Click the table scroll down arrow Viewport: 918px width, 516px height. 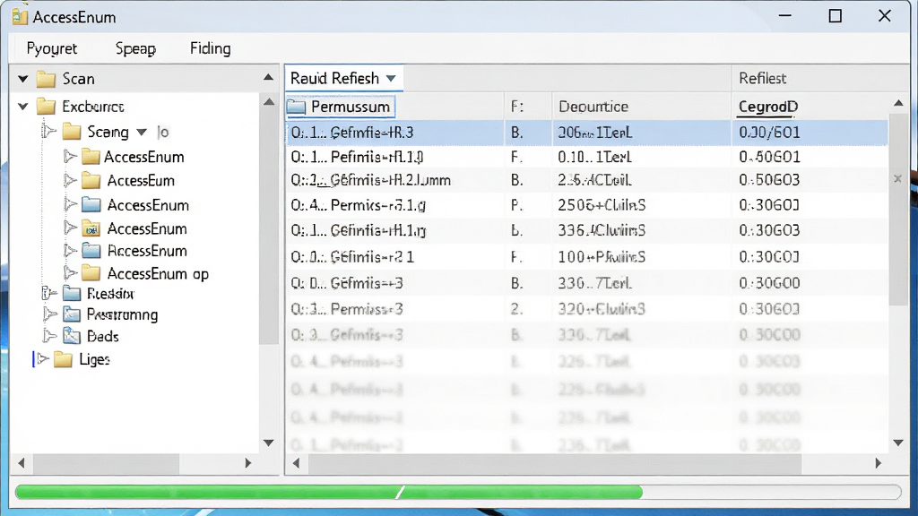click(898, 443)
